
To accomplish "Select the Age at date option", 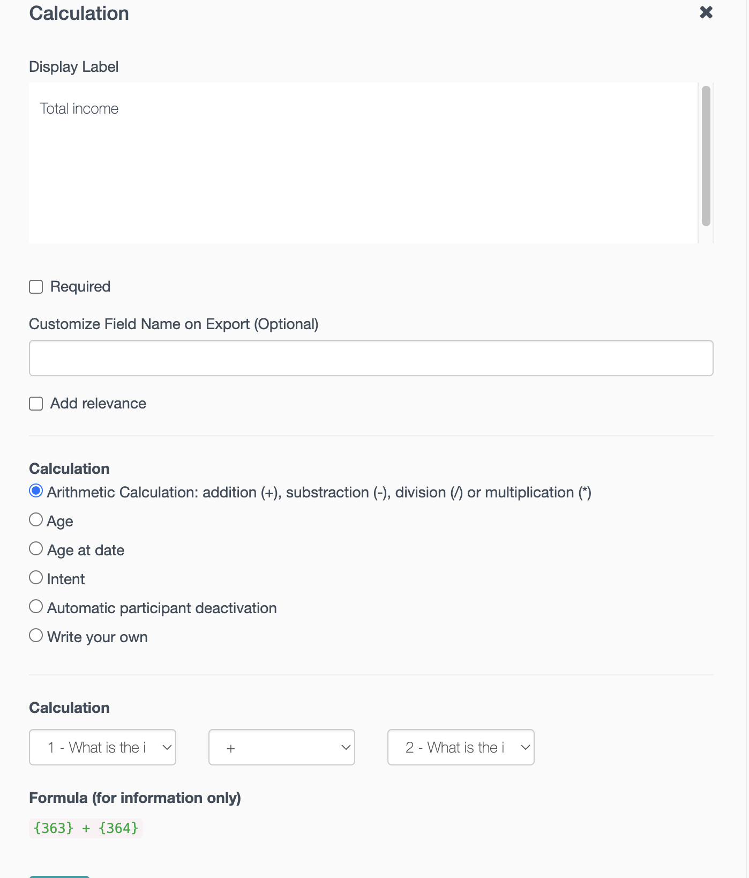I will click(36, 549).
